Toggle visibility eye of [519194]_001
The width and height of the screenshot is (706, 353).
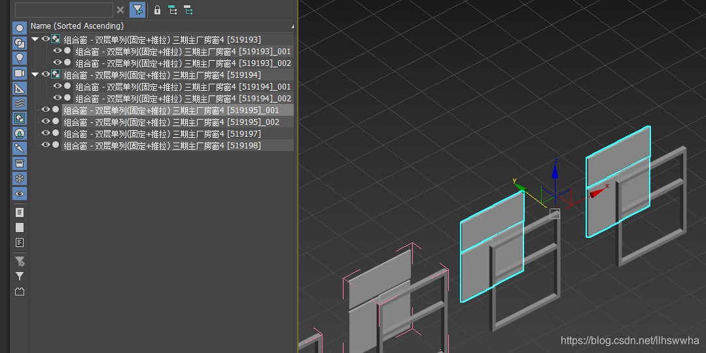57,86
